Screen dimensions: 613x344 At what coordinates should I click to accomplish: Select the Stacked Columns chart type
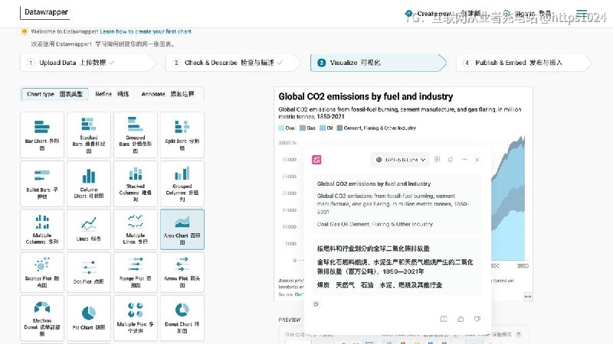(136, 183)
